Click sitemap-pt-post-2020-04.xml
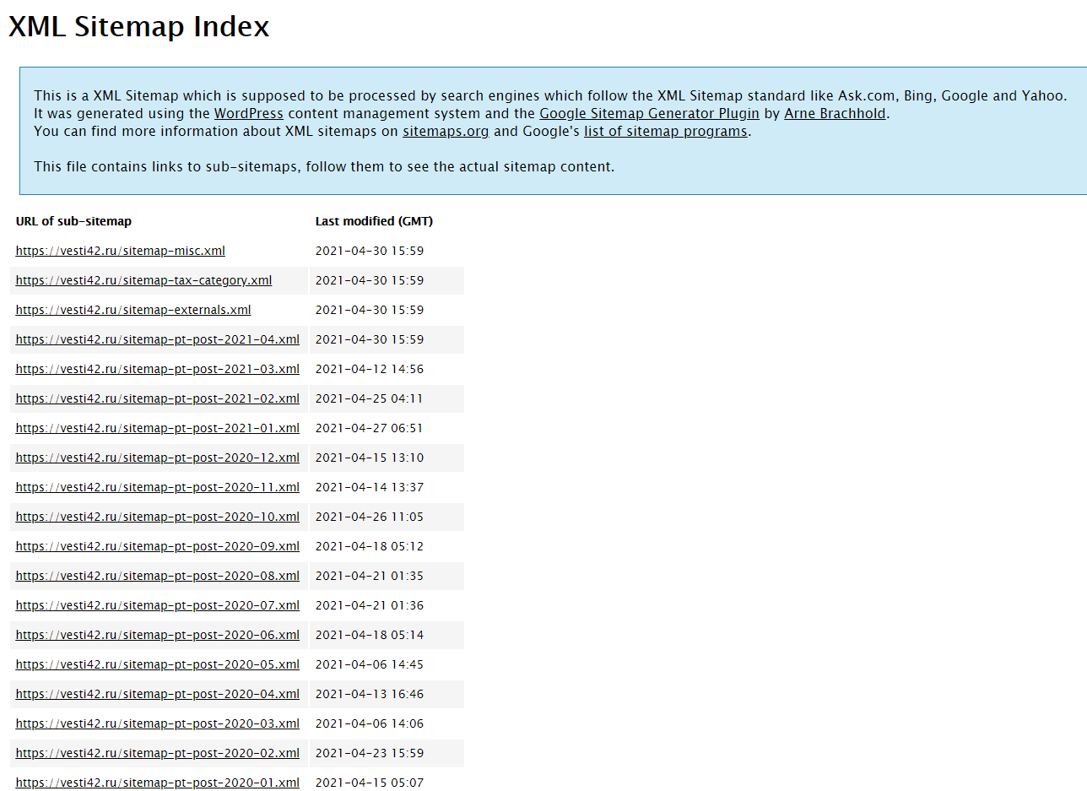The height and width of the screenshot is (791, 1087). 157,694
